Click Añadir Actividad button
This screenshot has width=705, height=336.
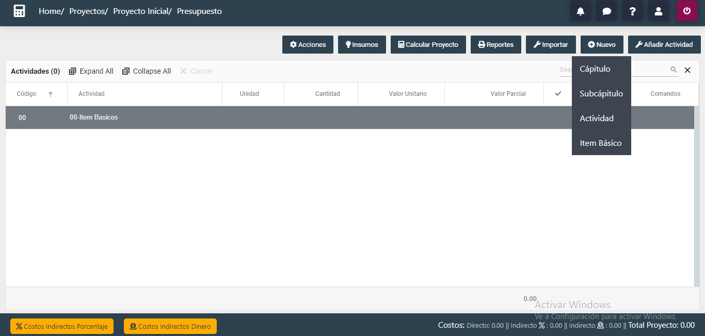coord(664,44)
